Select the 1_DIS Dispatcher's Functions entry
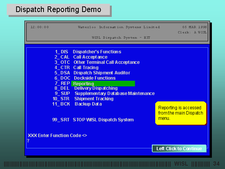The image size is (225, 169). (x=88, y=52)
